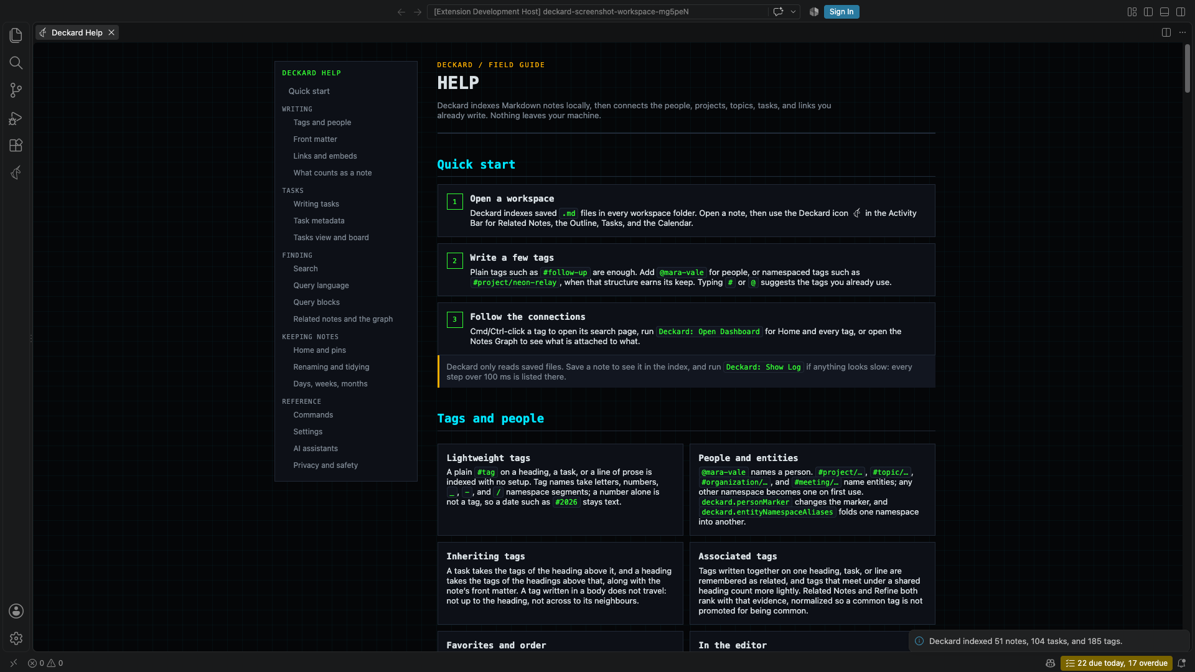
Task: Open Writing tasks help link
Action: tap(316, 204)
